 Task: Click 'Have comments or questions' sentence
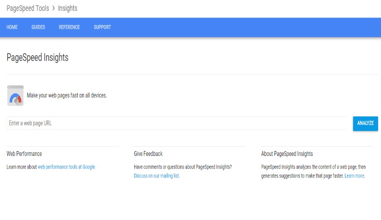(183, 167)
